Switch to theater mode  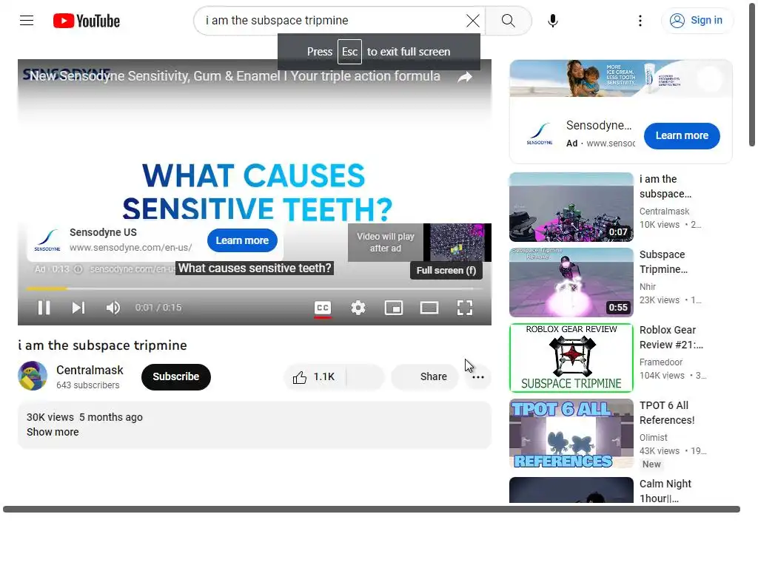pyautogui.click(x=429, y=308)
